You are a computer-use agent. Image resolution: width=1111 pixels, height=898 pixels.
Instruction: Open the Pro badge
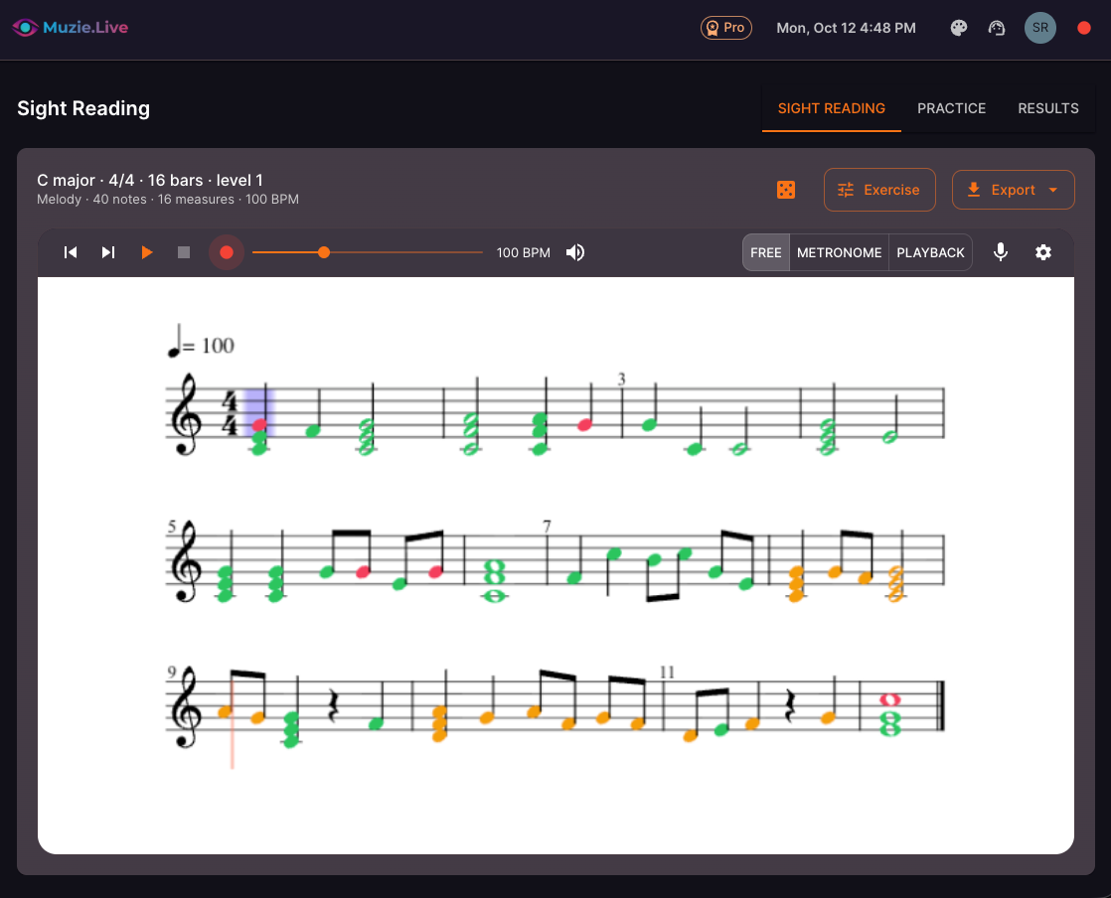coord(725,28)
